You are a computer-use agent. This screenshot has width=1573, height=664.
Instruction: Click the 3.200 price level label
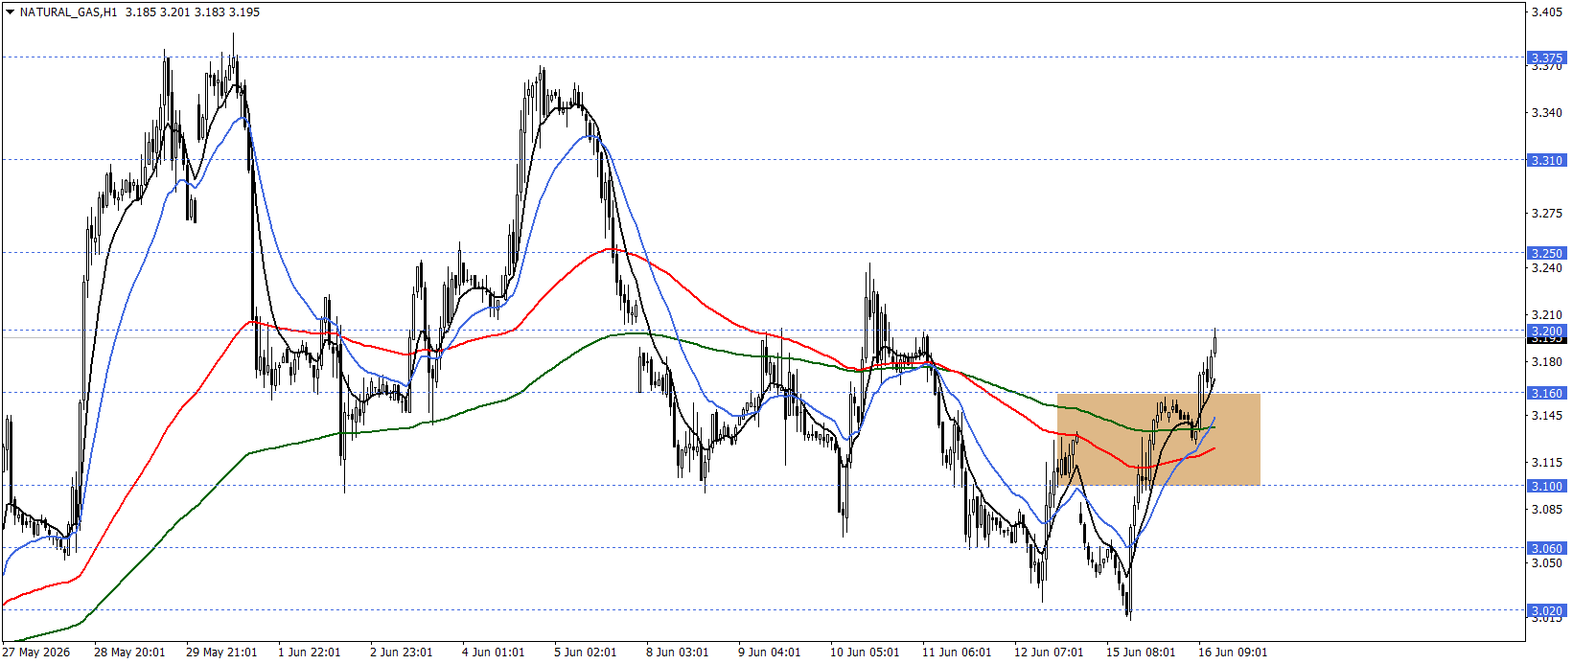click(1546, 331)
